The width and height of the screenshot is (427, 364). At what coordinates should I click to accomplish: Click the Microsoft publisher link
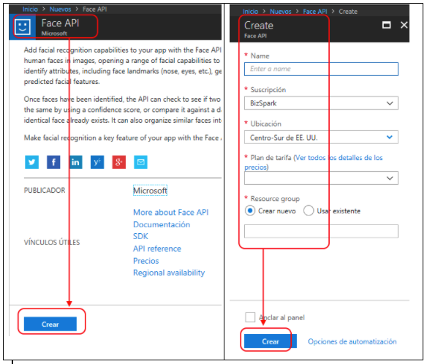pyautogui.click(x=150, y=191)
